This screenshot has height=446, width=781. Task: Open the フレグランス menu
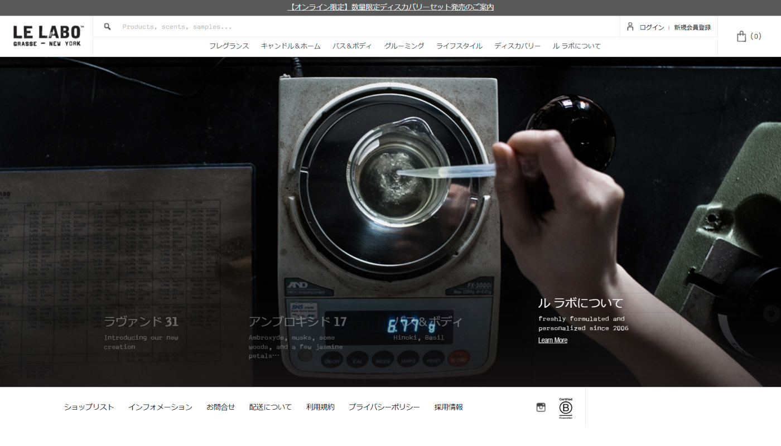[229, 46]
